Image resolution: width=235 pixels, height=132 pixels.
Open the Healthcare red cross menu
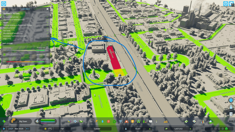[108, 121]
